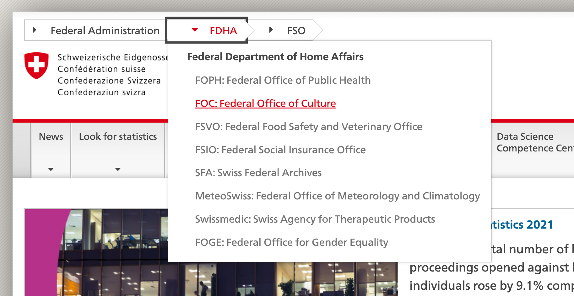This screenshot has height=296, width=574.
Task: Open FOPH: Federal Office of Public Health
Action: 283,80
